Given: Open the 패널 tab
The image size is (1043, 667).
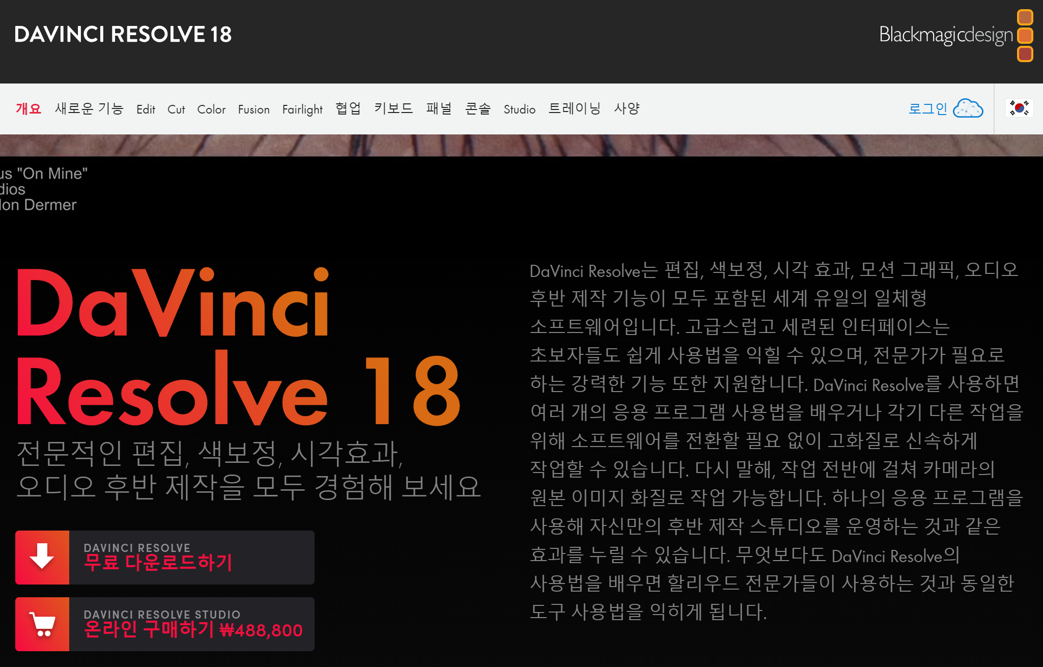Looking at the screenshot, I should point(439,108).
